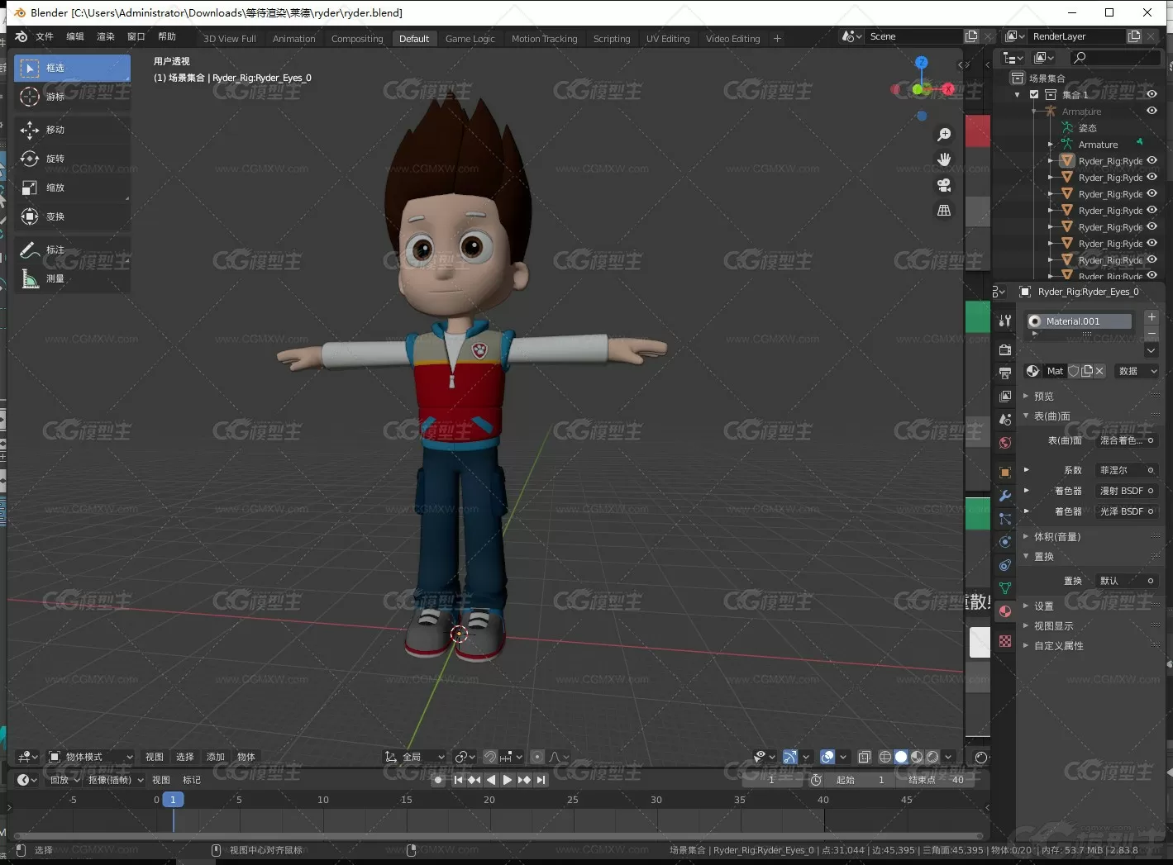Viewport: 1173px width, 865px height.
Task: Open the Output properties printer tab
Action: [1005, 373]
